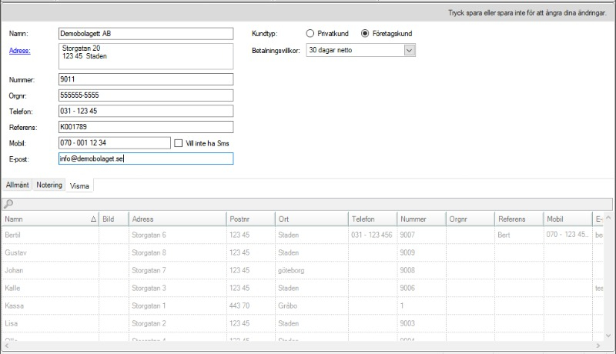The width and height of the screenshot is (616, 354).
Task: Click in the address text box
Action: pos(146,56)
